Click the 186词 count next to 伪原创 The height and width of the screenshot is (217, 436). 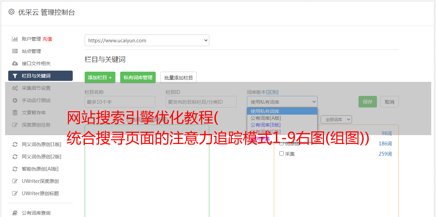(385, 144)
